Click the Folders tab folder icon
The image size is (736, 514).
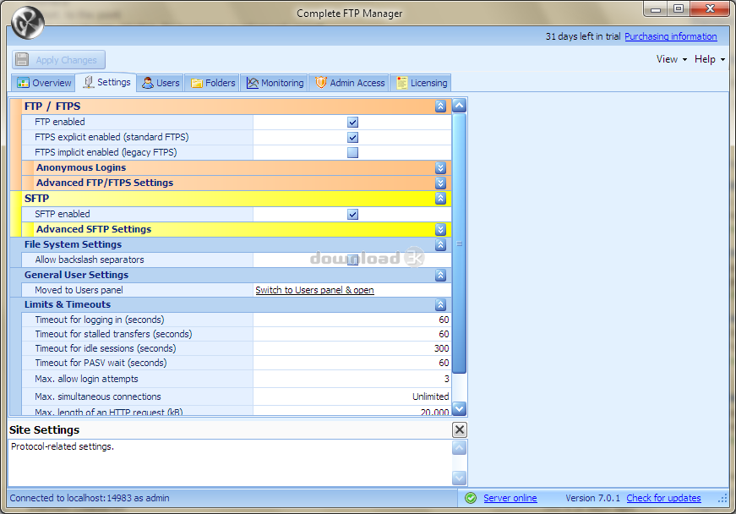click(x=197, y=83)
